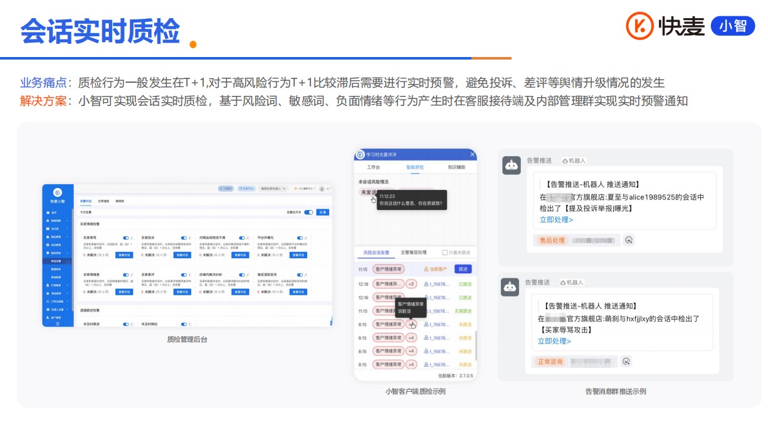768x425 pixels.
Task: Toggle the 告警总开关 master switch
Action: (308, 212)
